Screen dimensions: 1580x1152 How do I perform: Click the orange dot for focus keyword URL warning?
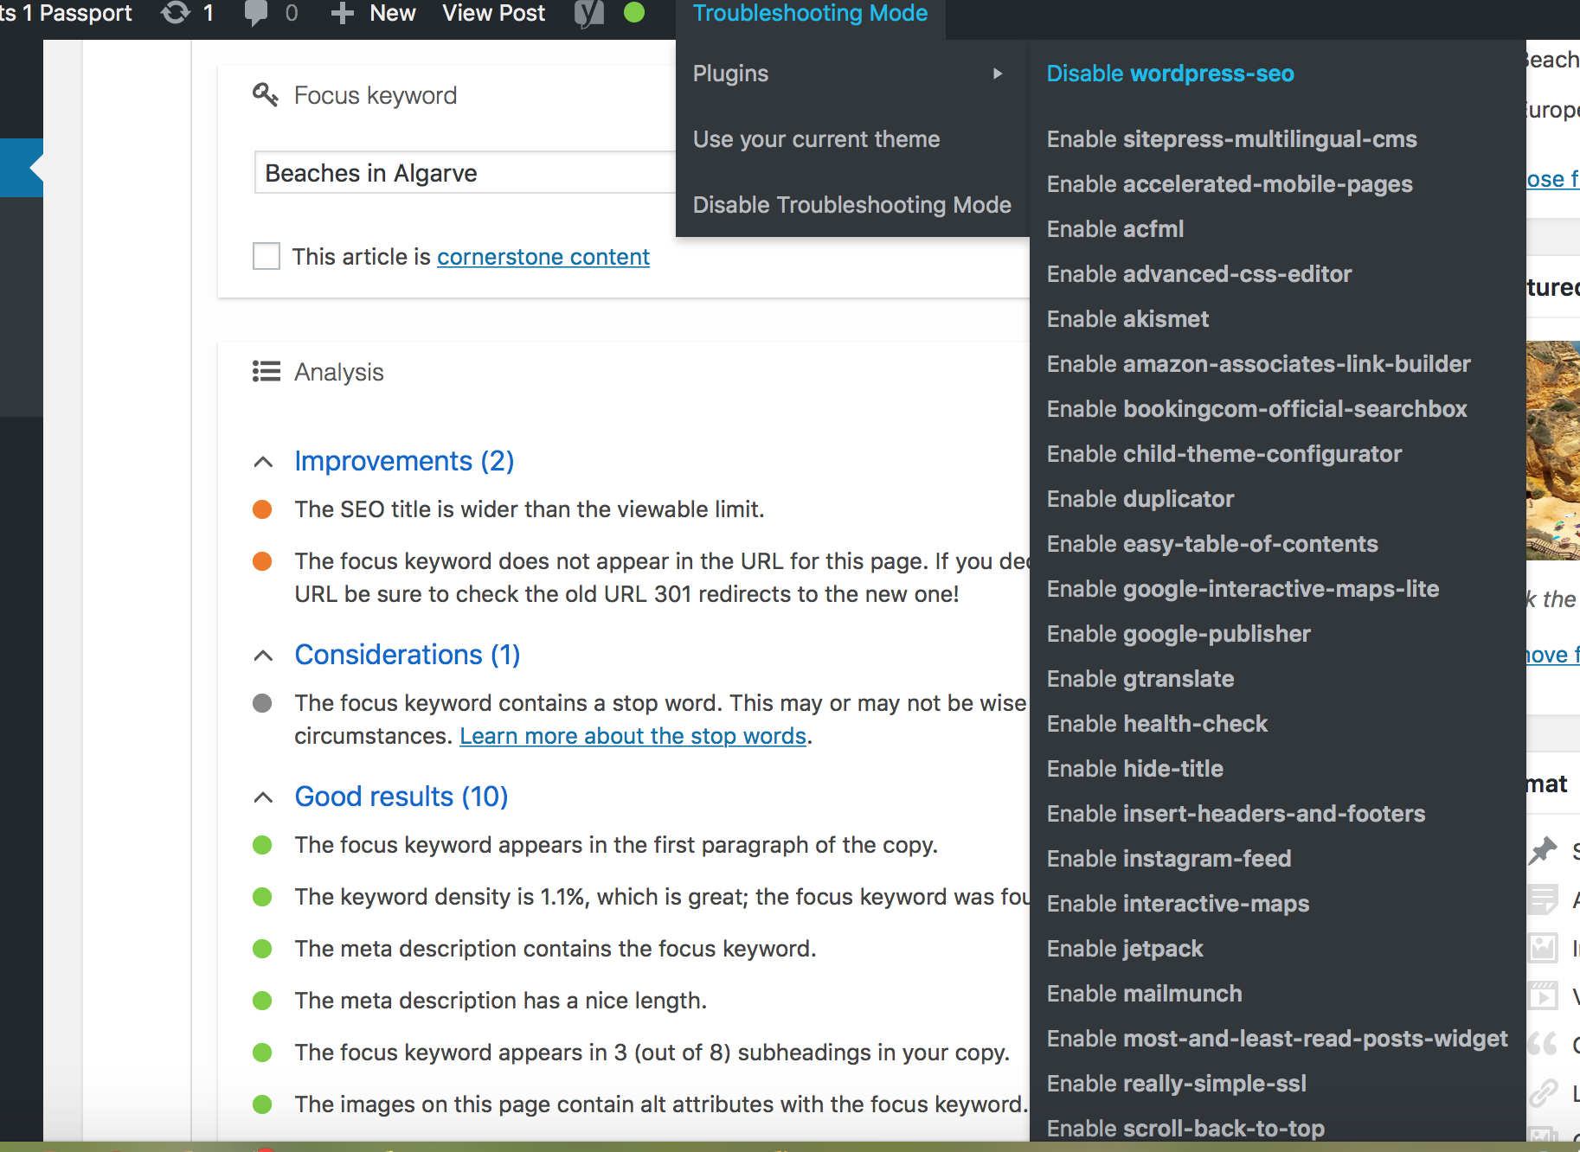click(x=262, y=561)
